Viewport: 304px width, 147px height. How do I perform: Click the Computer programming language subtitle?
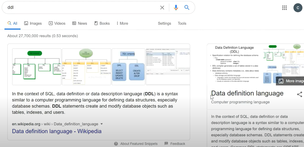240,102
